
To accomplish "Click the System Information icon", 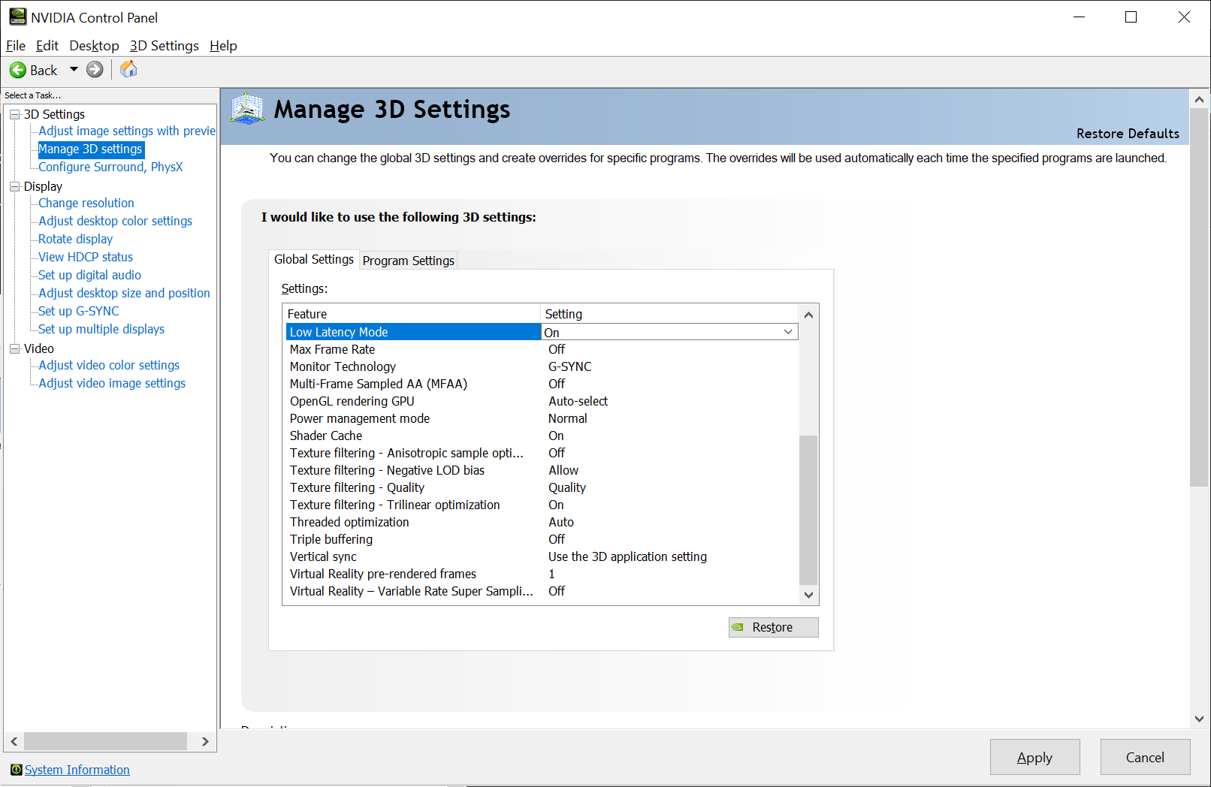I will pos(17,770).
